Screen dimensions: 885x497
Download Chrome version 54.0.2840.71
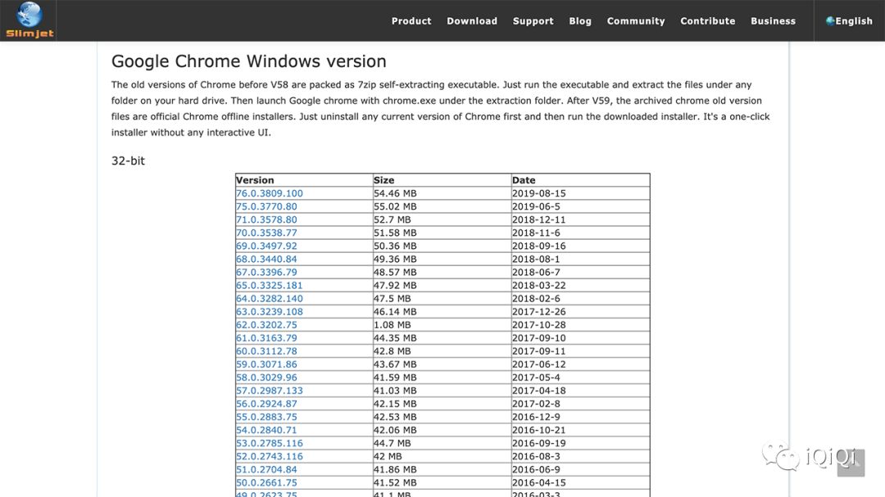266,431
